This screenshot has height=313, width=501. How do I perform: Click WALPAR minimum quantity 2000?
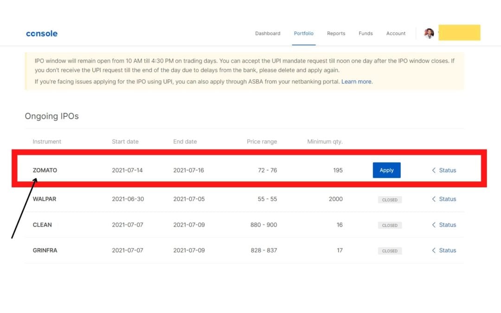pos(336,199)
